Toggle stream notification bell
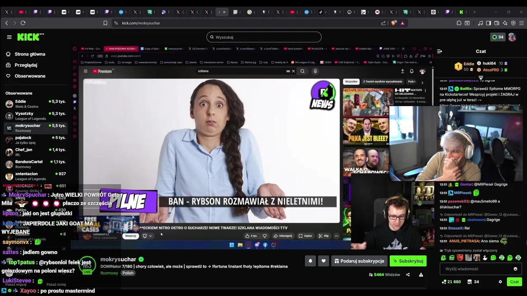 310,261
